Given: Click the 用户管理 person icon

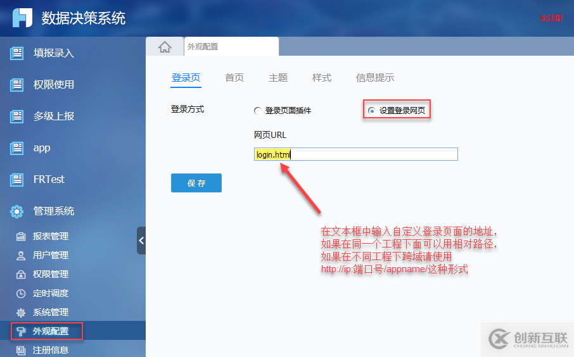Looking at the screenshot, I should [x=21, y=256].
